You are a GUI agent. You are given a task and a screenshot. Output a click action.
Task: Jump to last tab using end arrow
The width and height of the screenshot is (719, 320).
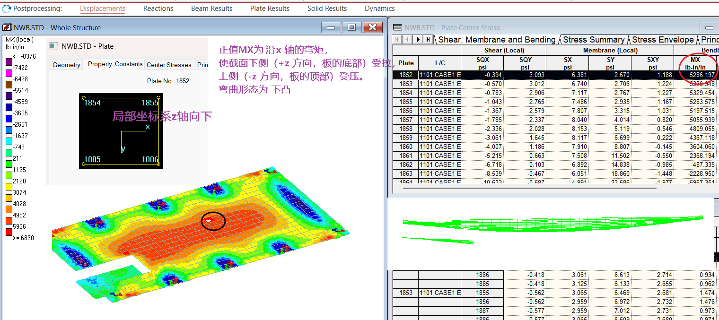(x=428, y=40)
